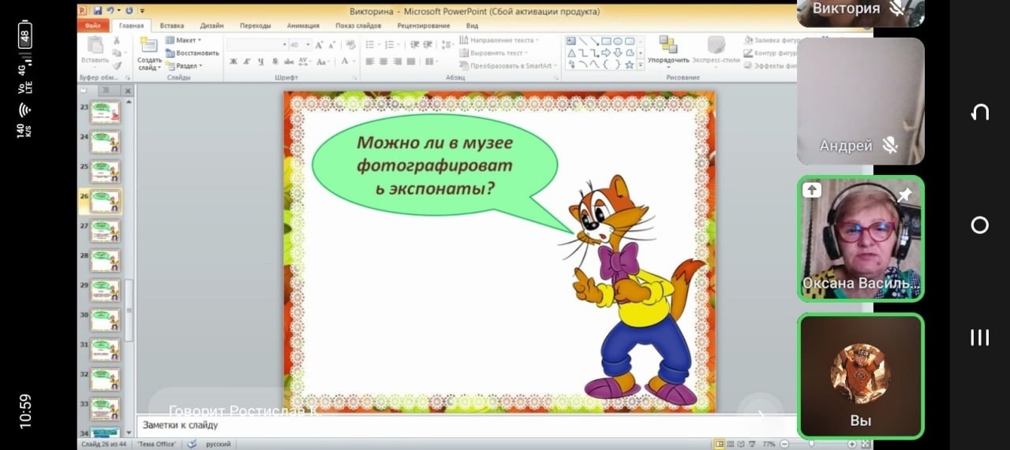Screen dimensions: 1010x450
Task: Click Восстановить reset slide button
Action: pos(193,53)
